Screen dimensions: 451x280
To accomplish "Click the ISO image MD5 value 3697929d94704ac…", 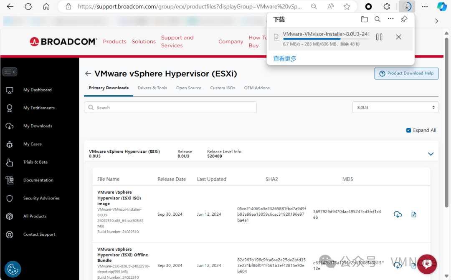I will pos(347,214).
